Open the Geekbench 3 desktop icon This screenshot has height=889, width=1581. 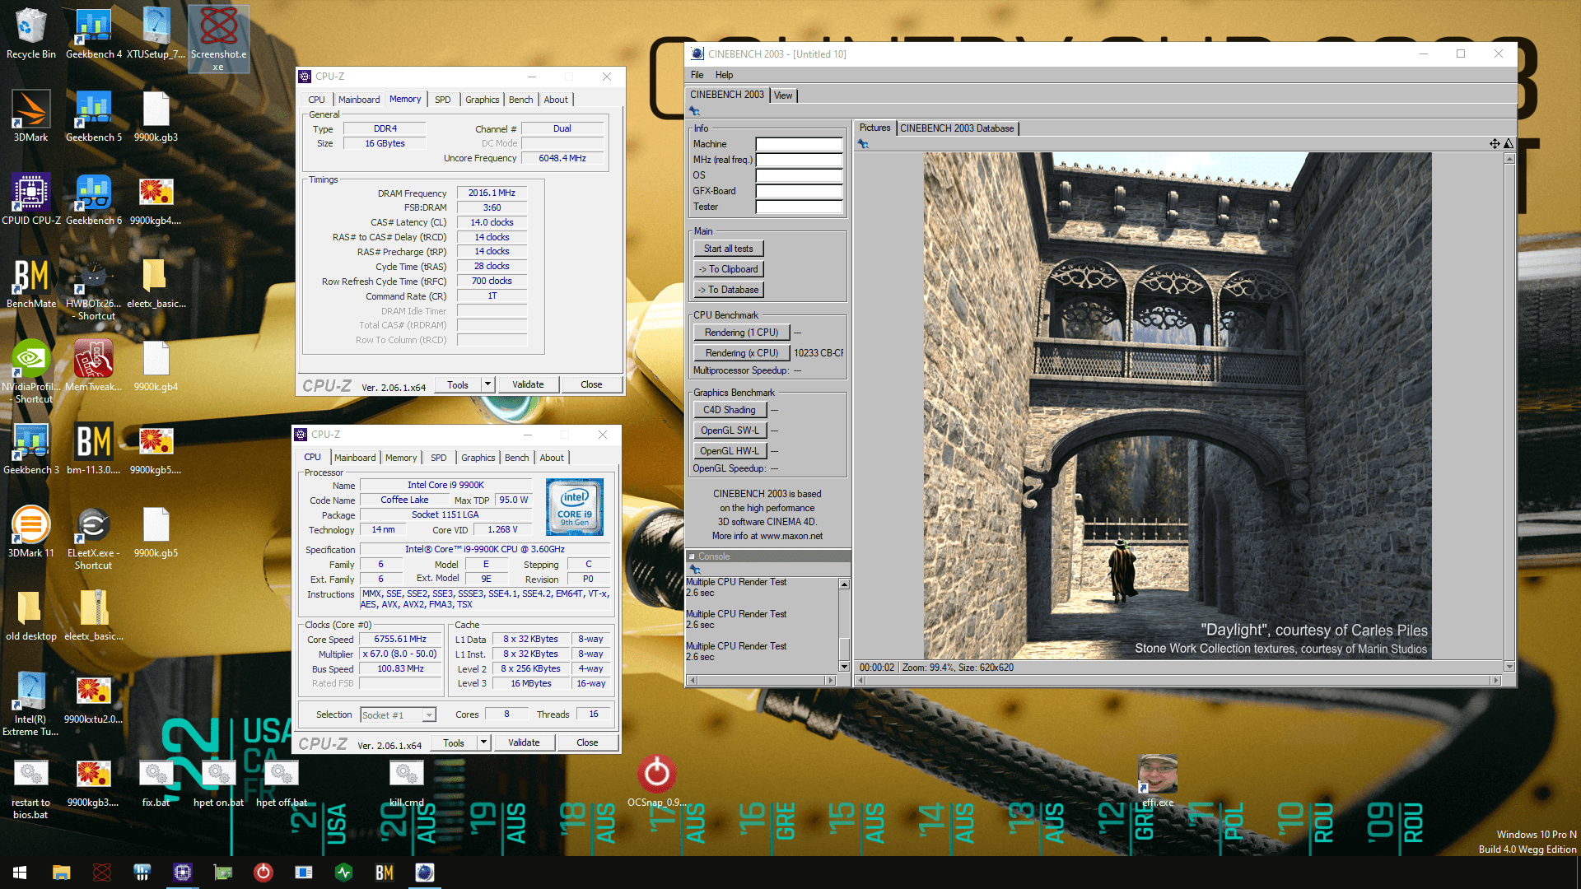(x=30, y=449)
